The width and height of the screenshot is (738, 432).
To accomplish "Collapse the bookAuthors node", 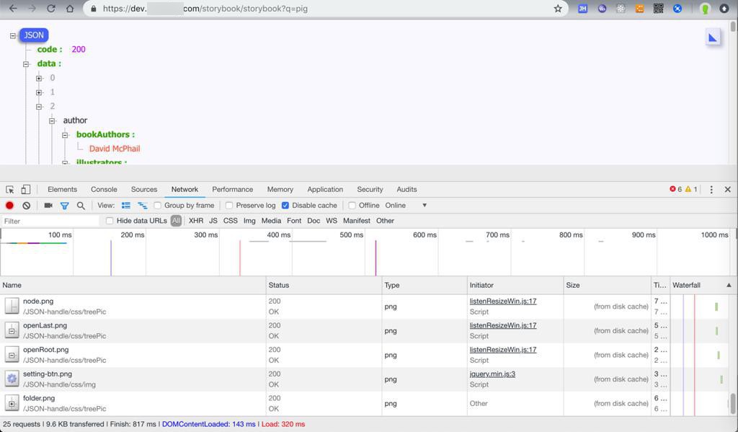I will click(66, 135).
